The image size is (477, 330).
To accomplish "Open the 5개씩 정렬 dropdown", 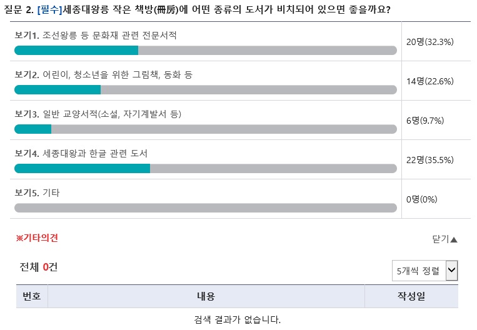I will (424, 271).
